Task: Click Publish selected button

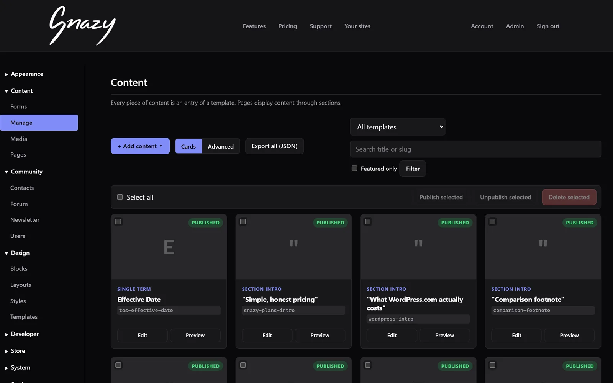Action: pyautogui.click(x=441, y=197)
